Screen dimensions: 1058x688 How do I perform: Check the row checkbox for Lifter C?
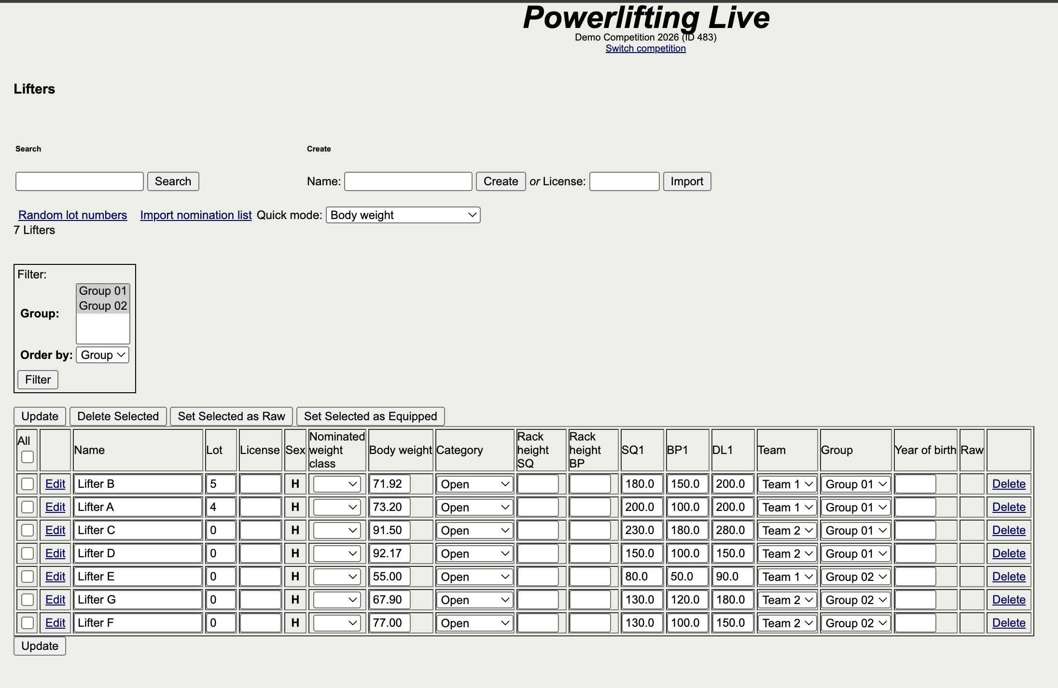[x=28, y=530]
